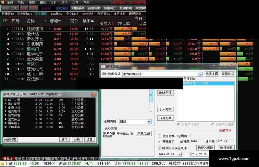Open start date 2014-07-09 dropdown

180,154
